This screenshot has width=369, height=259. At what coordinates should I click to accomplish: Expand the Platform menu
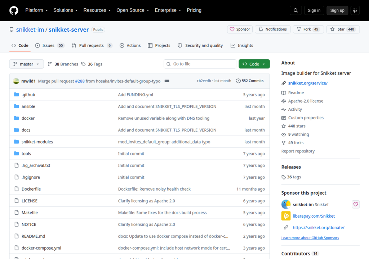[36, 10]
